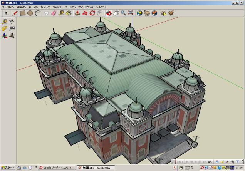Viewport: 245px width, 171px height.
Task: Pick the red pencil Line tool
Action: point(15,13)
